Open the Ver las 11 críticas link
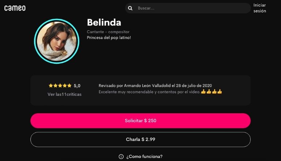 (x=64, y=94)
